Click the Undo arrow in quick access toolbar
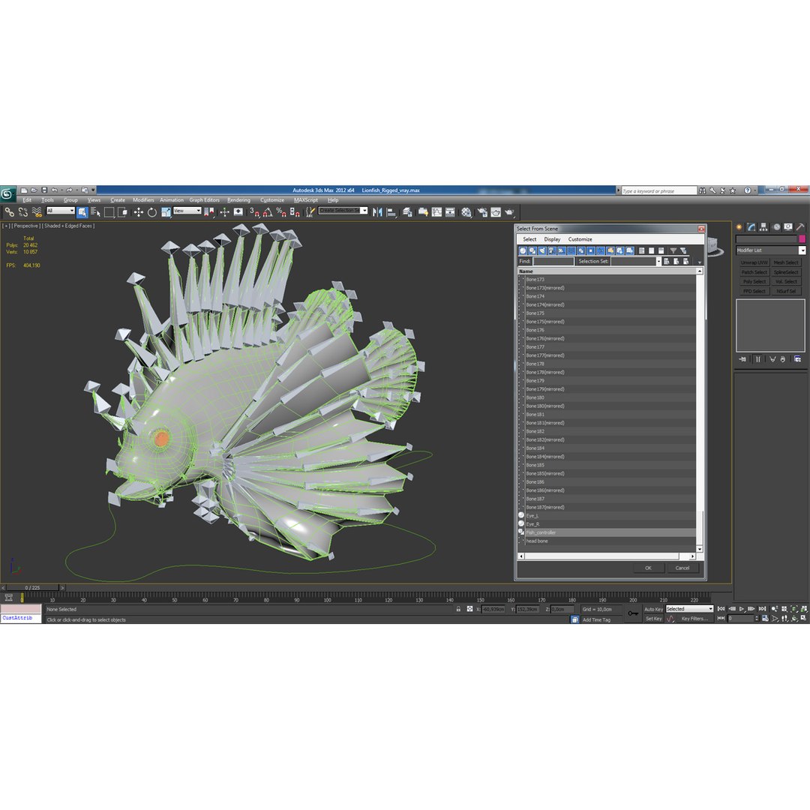The width and height of the screenshot is (810, 810). click(x=54, y=190)
